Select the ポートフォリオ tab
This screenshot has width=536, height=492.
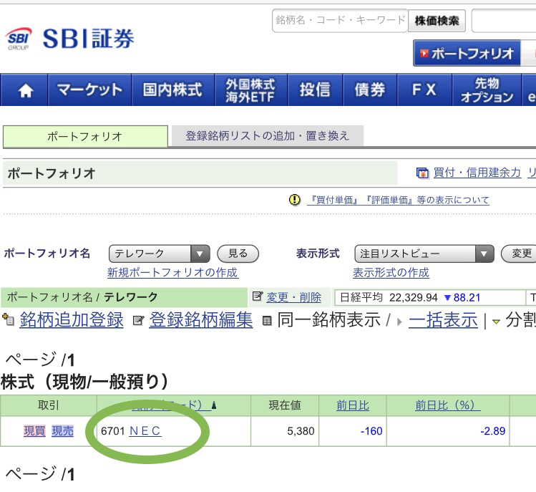85,137
